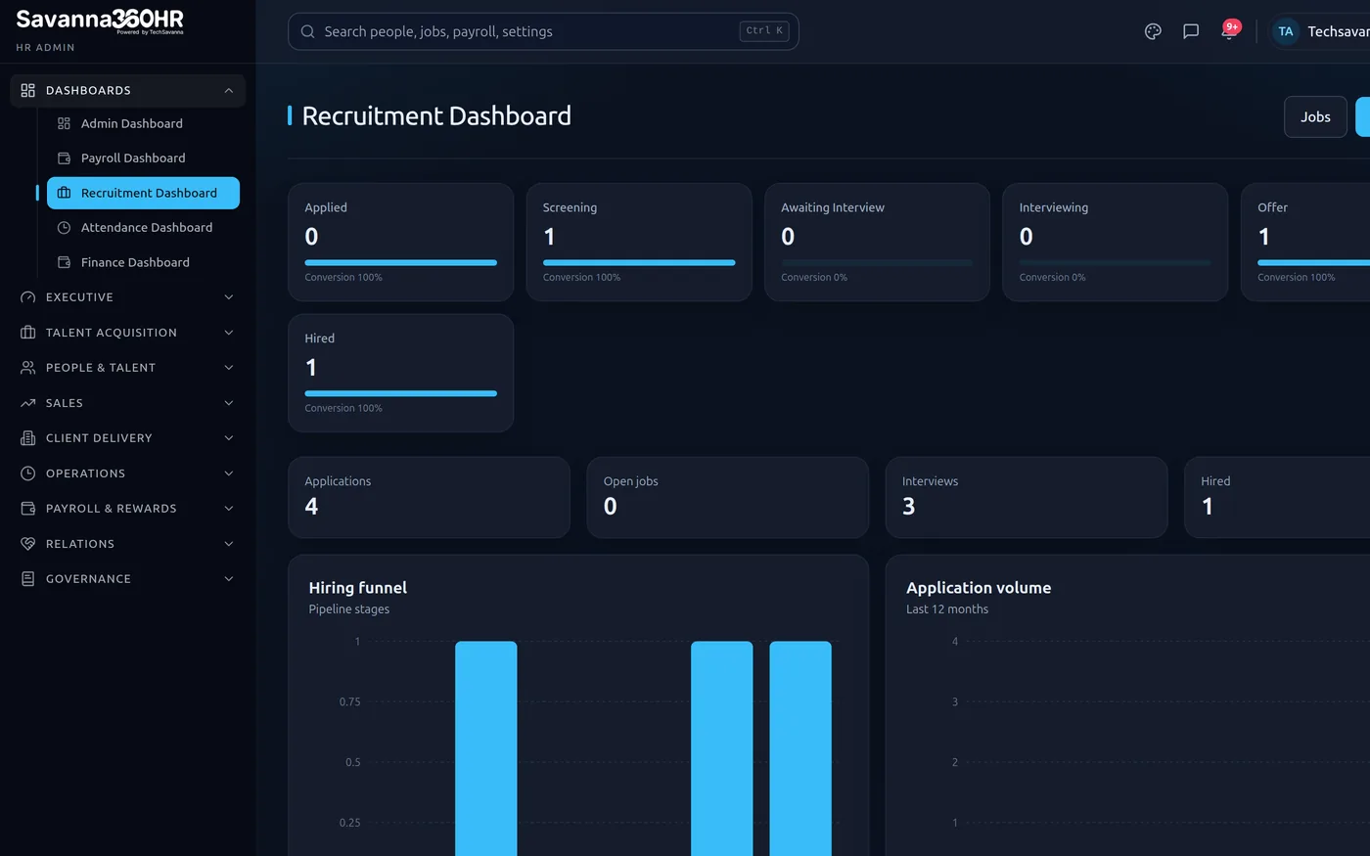Screen dimensions: 1370x856
Task: Click the Sales trending-up icon
Action: [x=27, y=403]
